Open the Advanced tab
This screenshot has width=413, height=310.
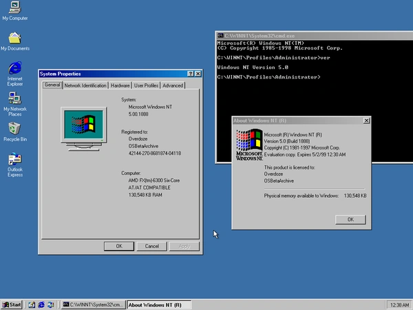(173, 85)
